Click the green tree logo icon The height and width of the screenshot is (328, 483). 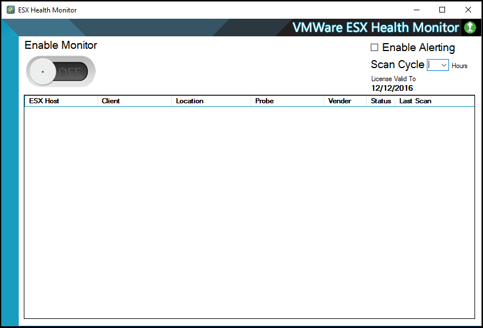(470, 28)
